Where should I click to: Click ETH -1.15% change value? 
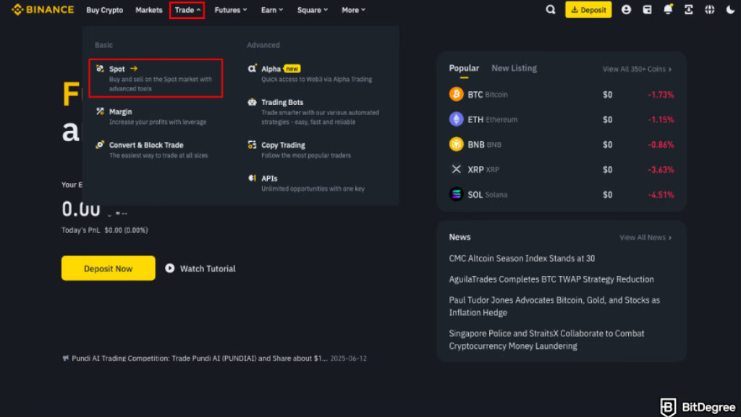pyautogui.click(x=661, y=119)
